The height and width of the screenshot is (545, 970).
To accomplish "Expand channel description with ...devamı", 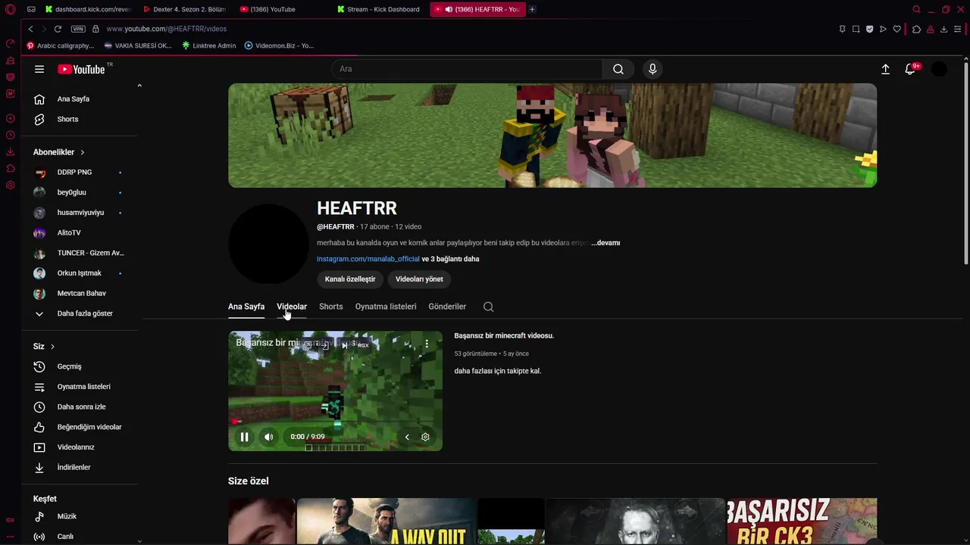I will [x=605, y=243].
